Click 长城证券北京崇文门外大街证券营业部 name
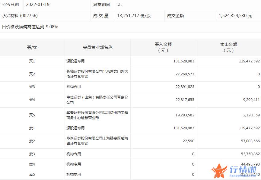The width and height of the screenshot is (261, 180). click(x=97, y=74)
